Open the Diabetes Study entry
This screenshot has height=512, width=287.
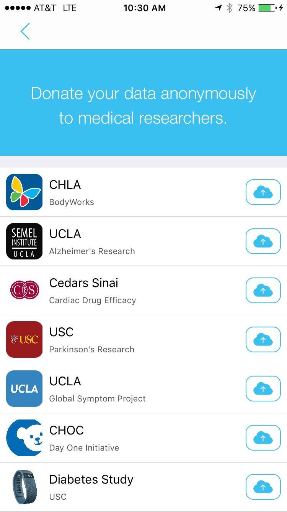tap(143, 487)
